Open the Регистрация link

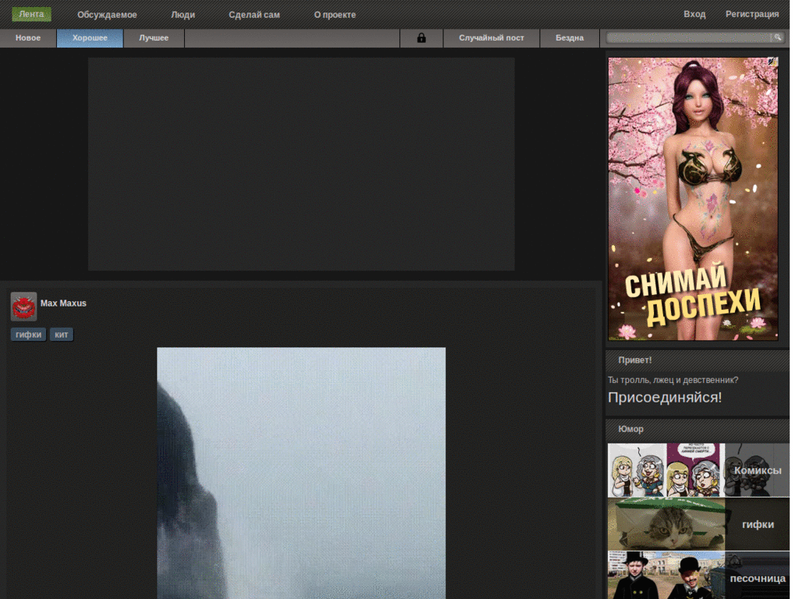[752, 14]
